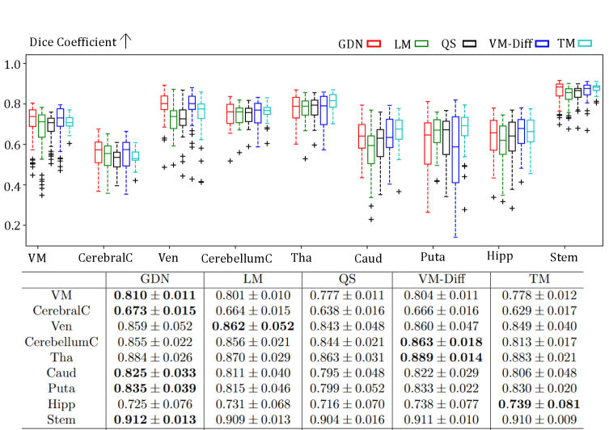Click the cell 0.795 ± 0.048
The image size is (609, 430).
click(347, 373)
